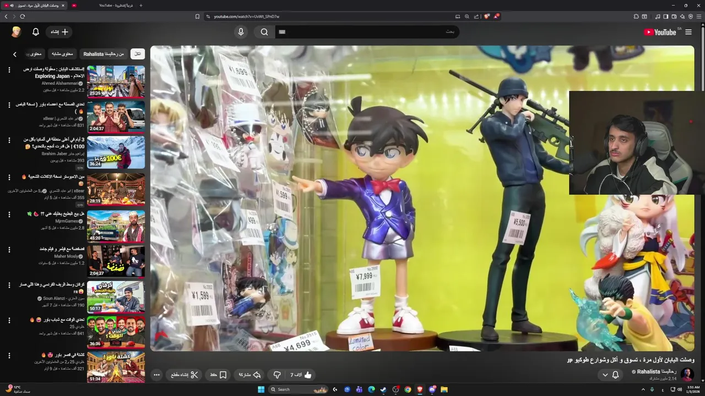Open account avatar menu
Screen dimensions: 705x396
pos(16,32)
